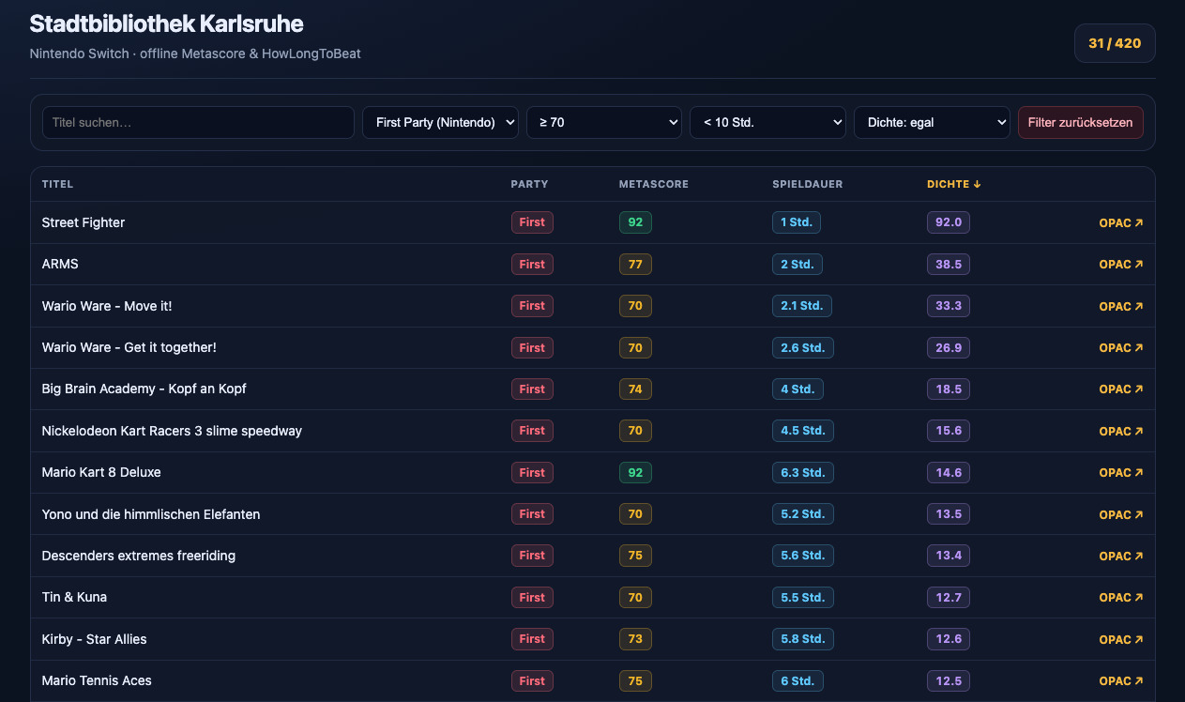This screenshot has height=702, width=1185.
Task: Open OPAC link for Mario Tennis Aces
Action: coord(1121,680)
